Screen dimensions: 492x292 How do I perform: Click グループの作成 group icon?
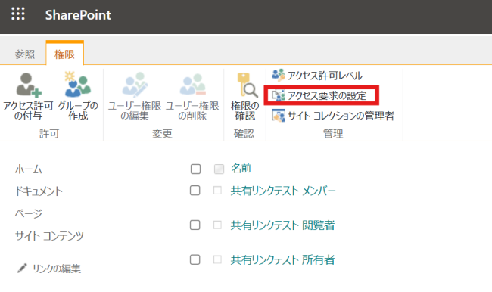point(77,85)
